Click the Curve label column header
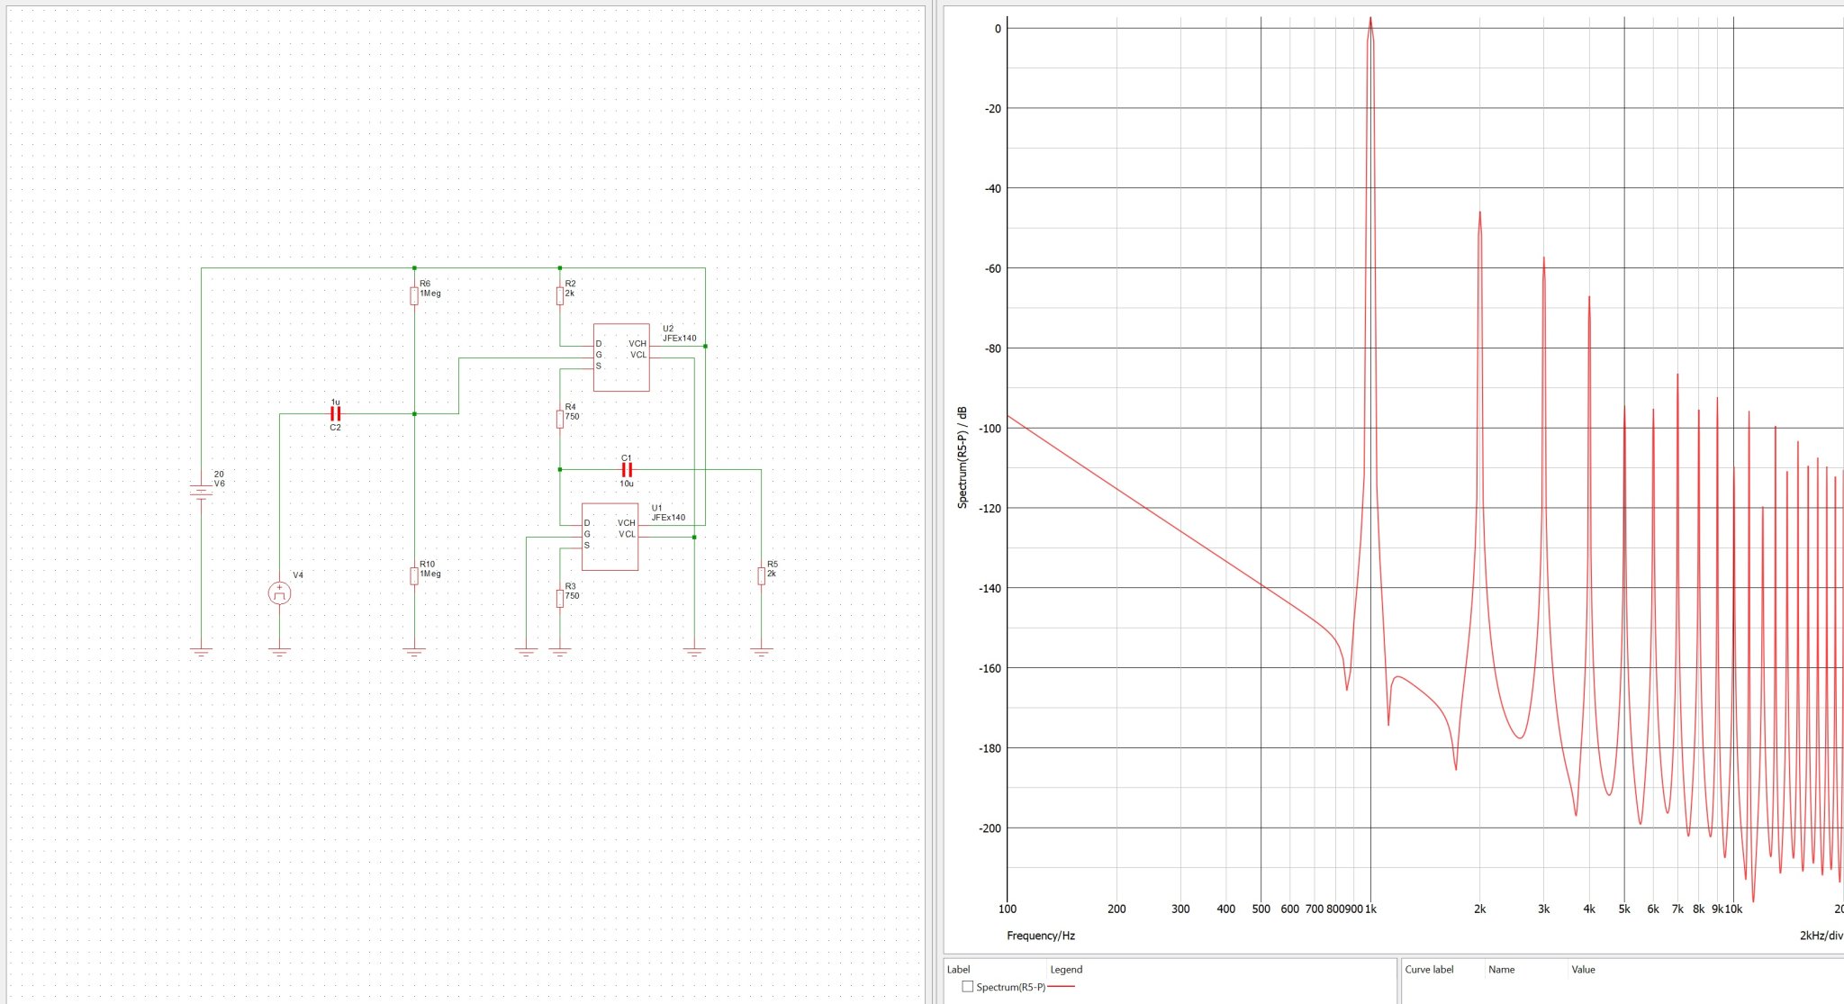 (x=1430, y=970)
